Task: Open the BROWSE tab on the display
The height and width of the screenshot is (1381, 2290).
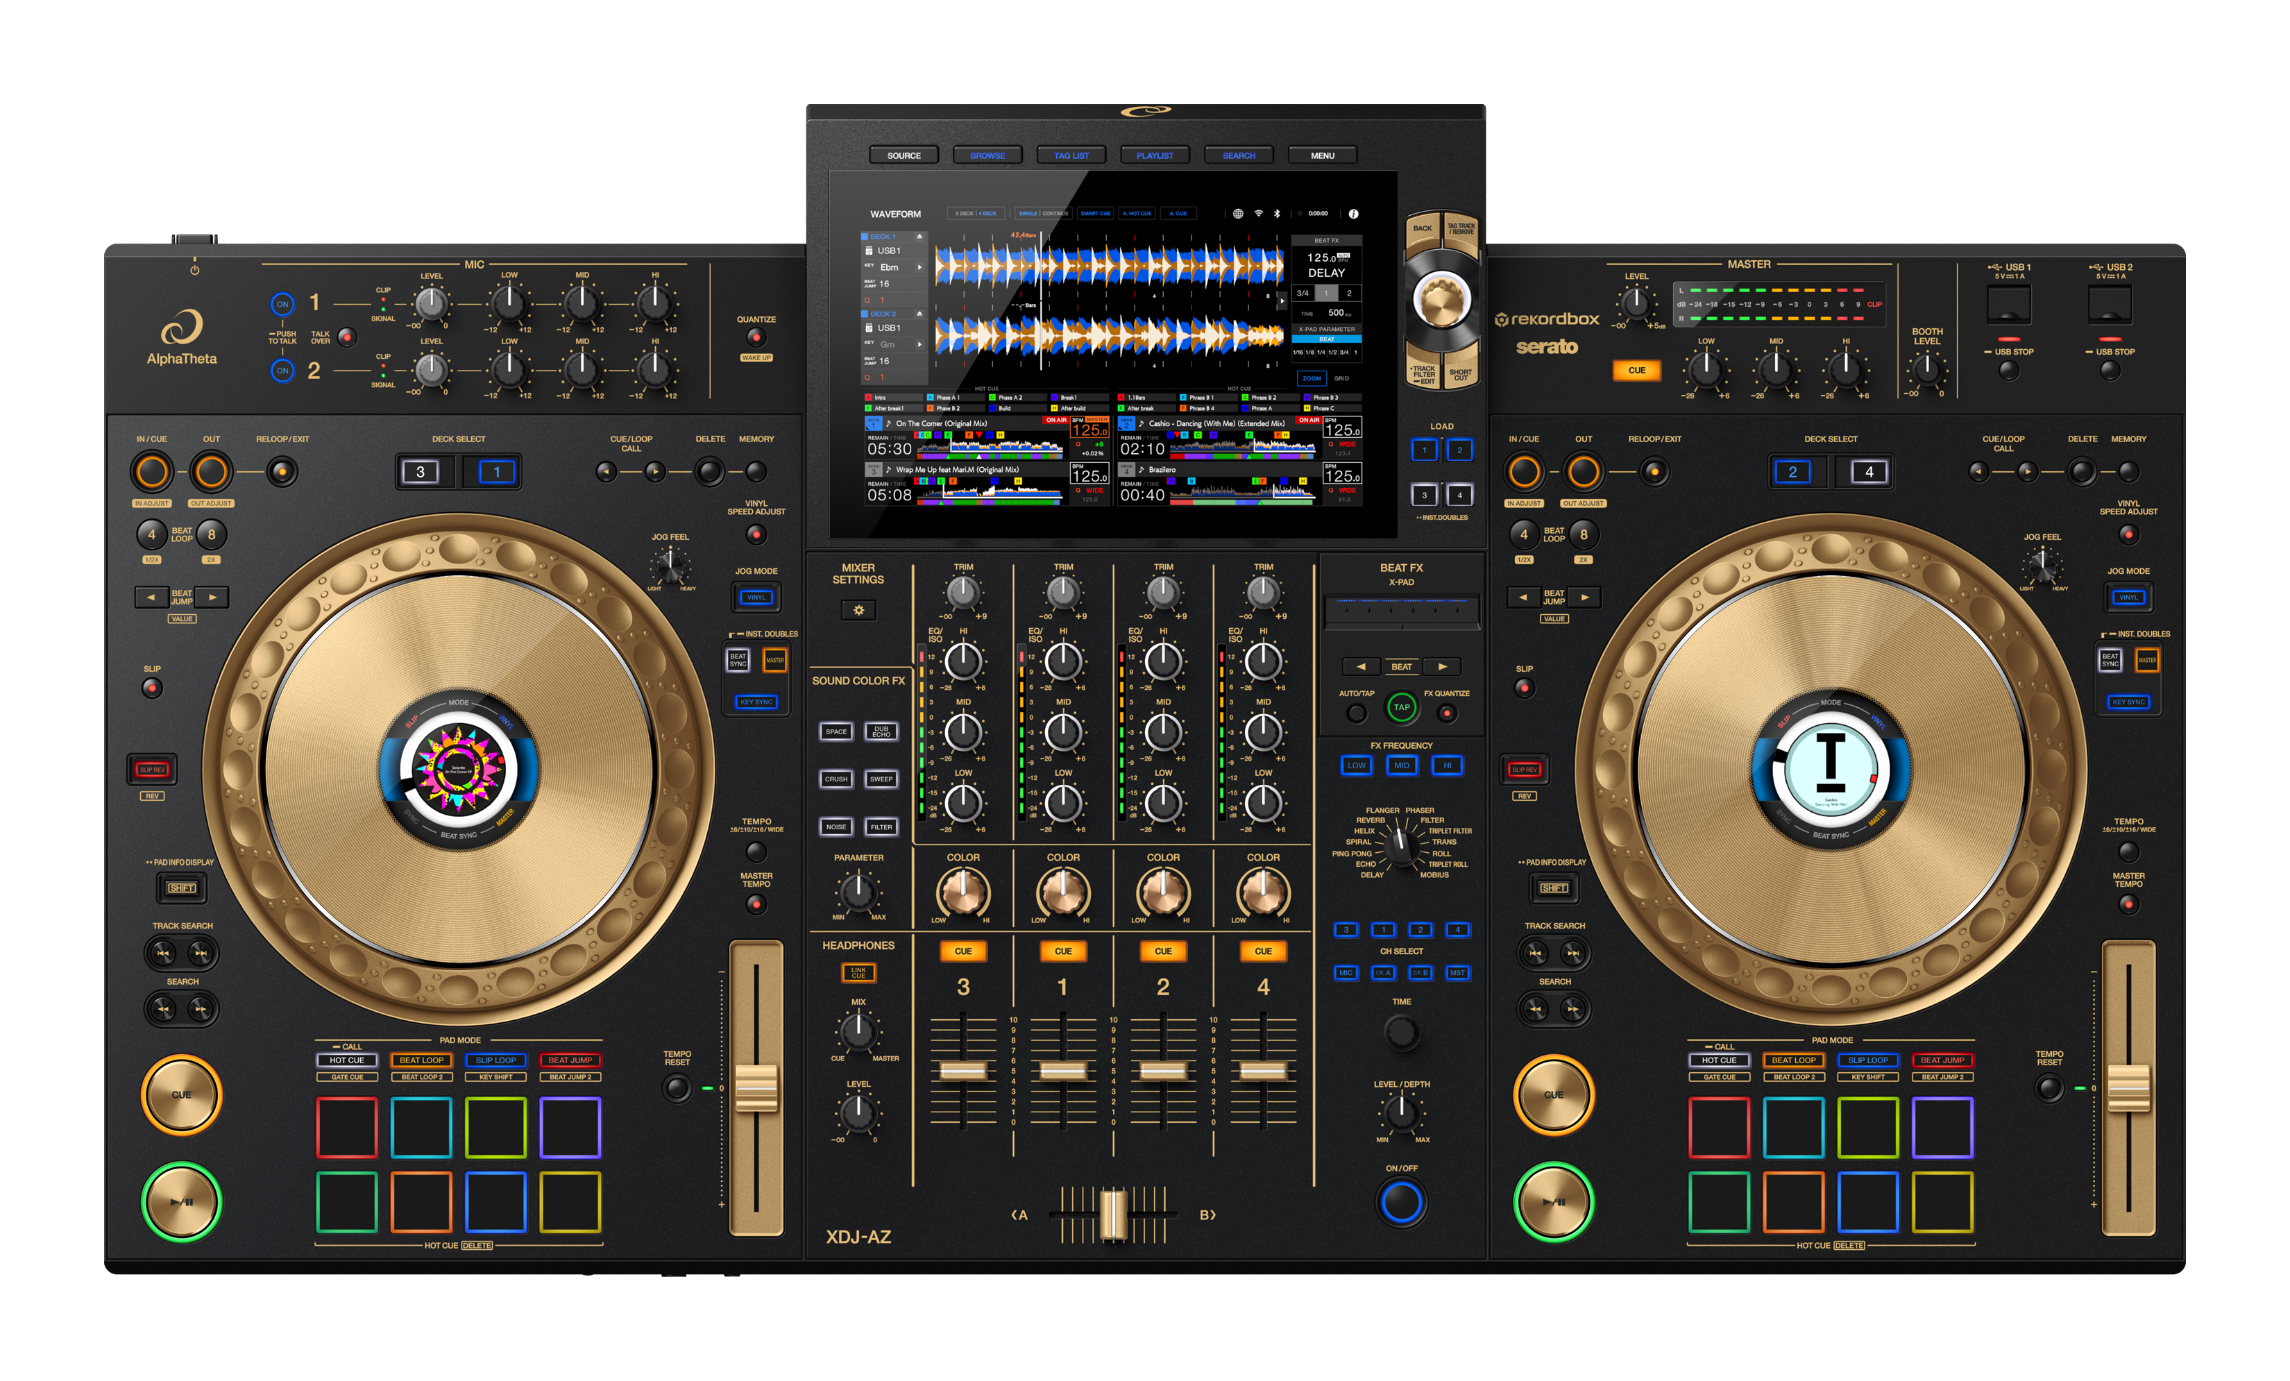Action: [x=987, y=155]
